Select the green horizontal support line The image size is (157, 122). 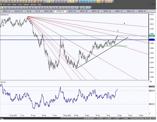tap(116, 46)
